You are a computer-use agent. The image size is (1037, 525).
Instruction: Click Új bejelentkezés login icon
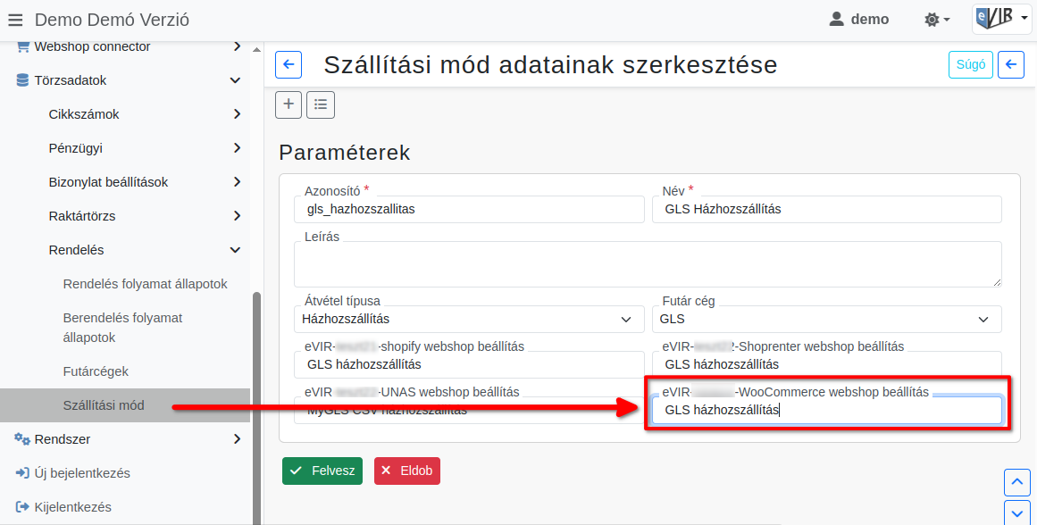pyautogui.click(x=22, y=473)
